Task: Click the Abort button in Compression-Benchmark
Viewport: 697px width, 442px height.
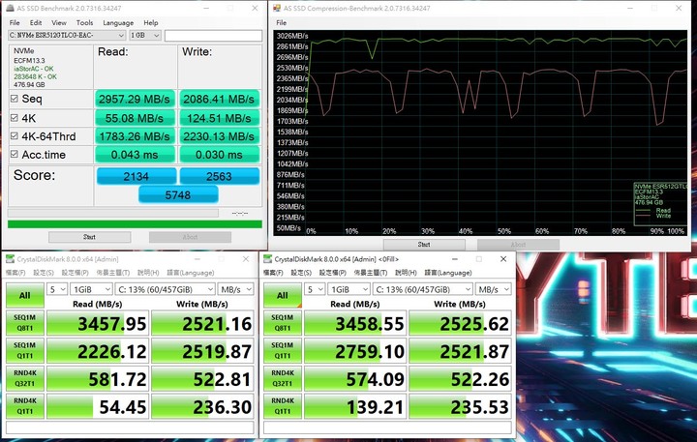Action: (518, 245)
